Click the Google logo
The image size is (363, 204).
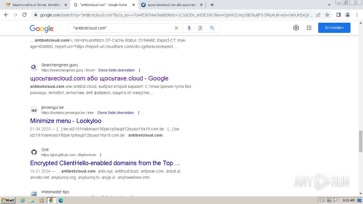[41, 28]
